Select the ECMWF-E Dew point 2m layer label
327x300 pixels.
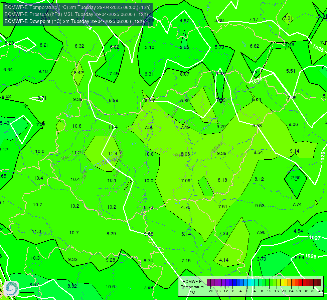(x=74, y=21)
